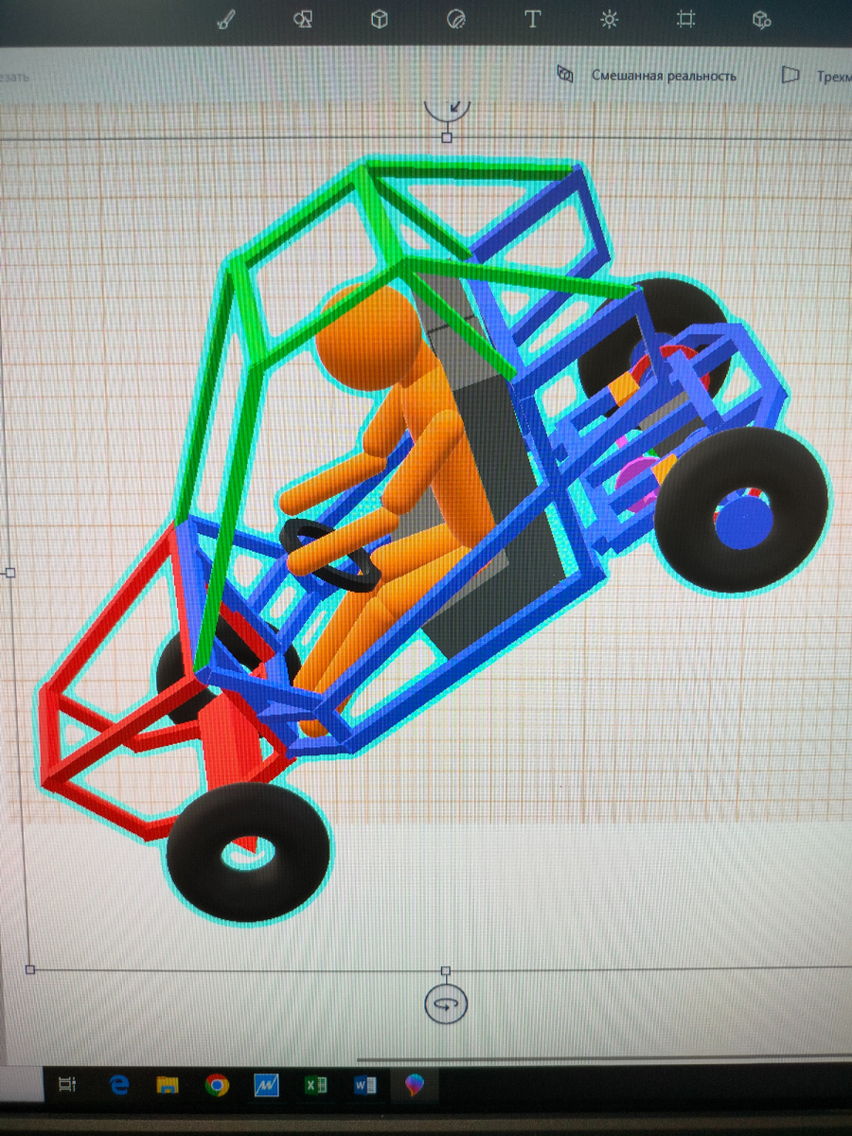Open the 3D library
This screenshot has width=852, height=1136.
[761, 20]
